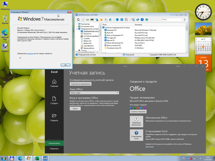The height and width of the screenshot is (161, 215).
Task: Open Создать in the Excel sidebar
Action: [54, 100]
